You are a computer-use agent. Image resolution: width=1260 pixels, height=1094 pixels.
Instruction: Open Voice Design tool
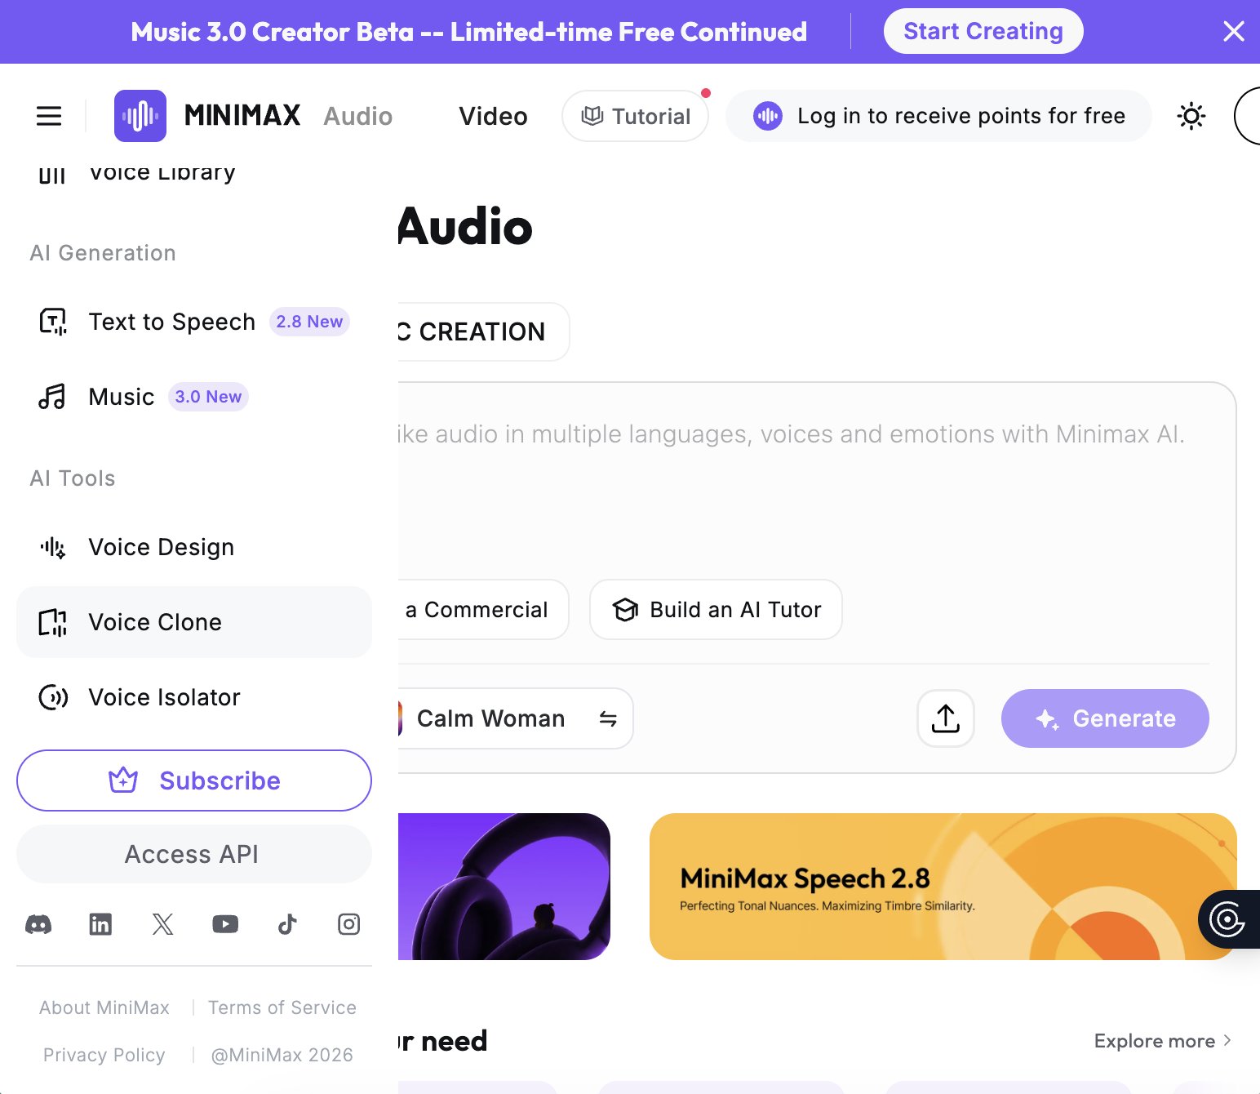point(194,547)
